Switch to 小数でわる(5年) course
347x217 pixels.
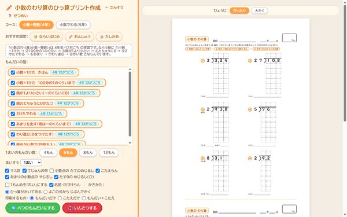73,25
